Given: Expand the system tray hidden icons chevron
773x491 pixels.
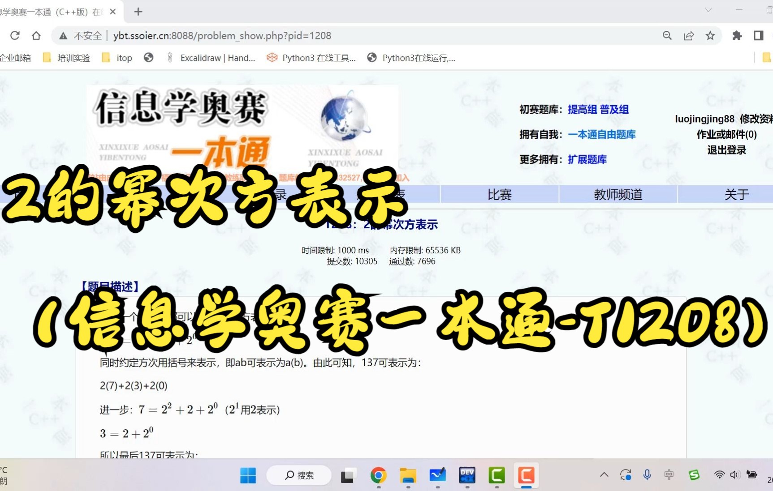Looking at the screenshot, I should click(x=604, y=475).
